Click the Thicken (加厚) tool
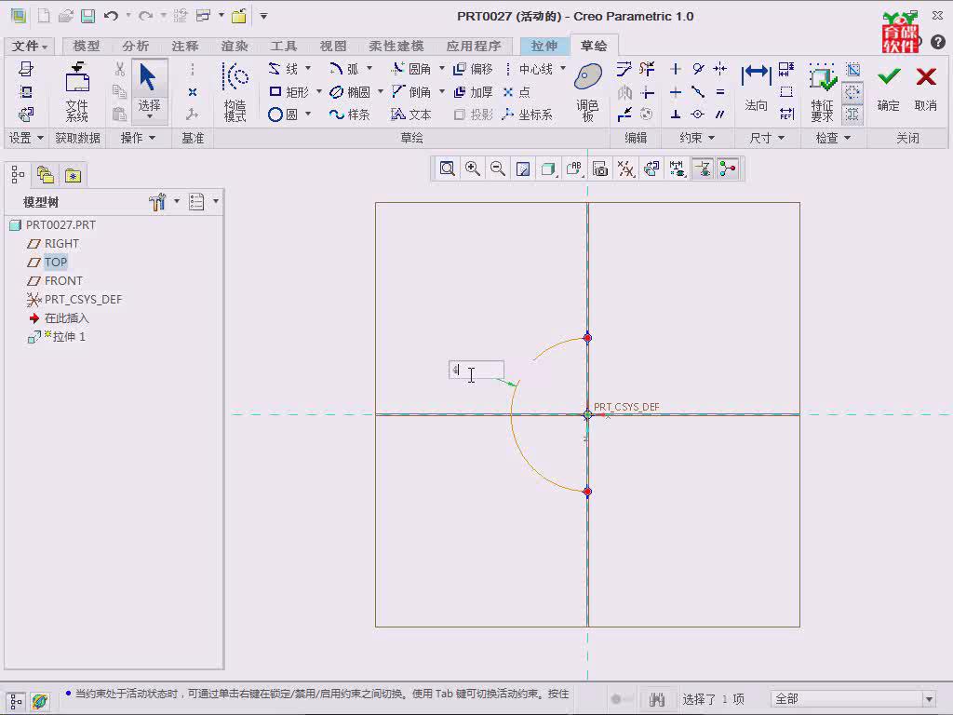 474,92
